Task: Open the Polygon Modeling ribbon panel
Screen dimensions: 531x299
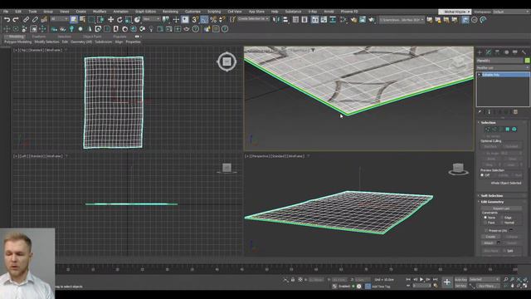Action: (x=17, y=42)
